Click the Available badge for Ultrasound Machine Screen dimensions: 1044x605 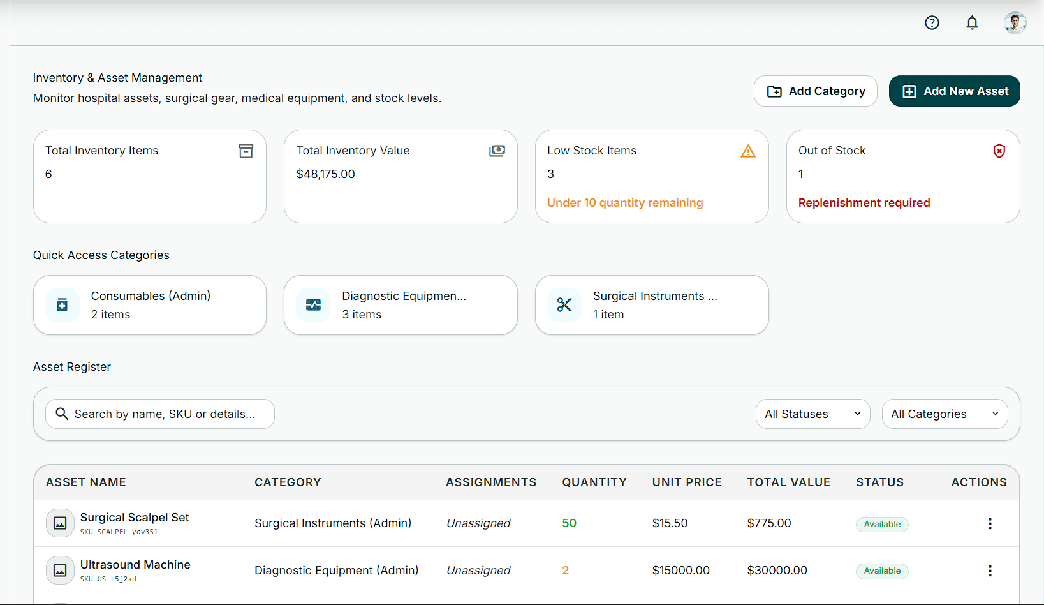[x=882, y=571]
